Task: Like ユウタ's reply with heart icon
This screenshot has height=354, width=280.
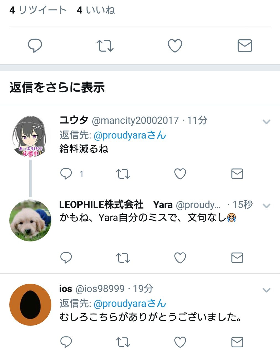Action: point(180,174)
